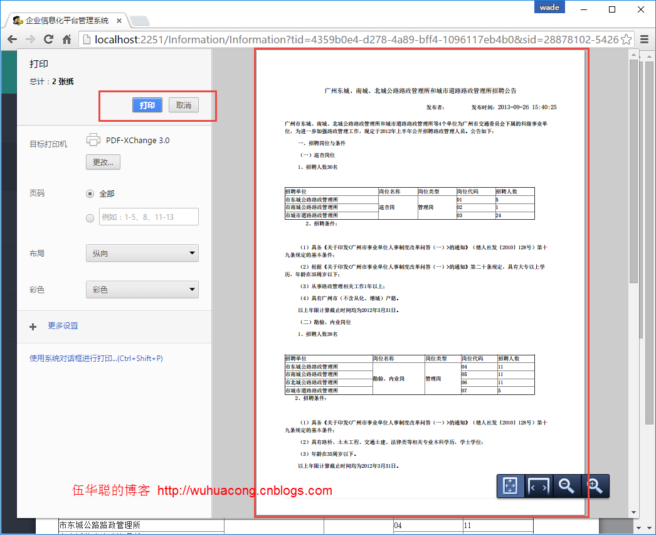656x535 pixels.
Task: Click the address bar URL
Action: point(356,40)
